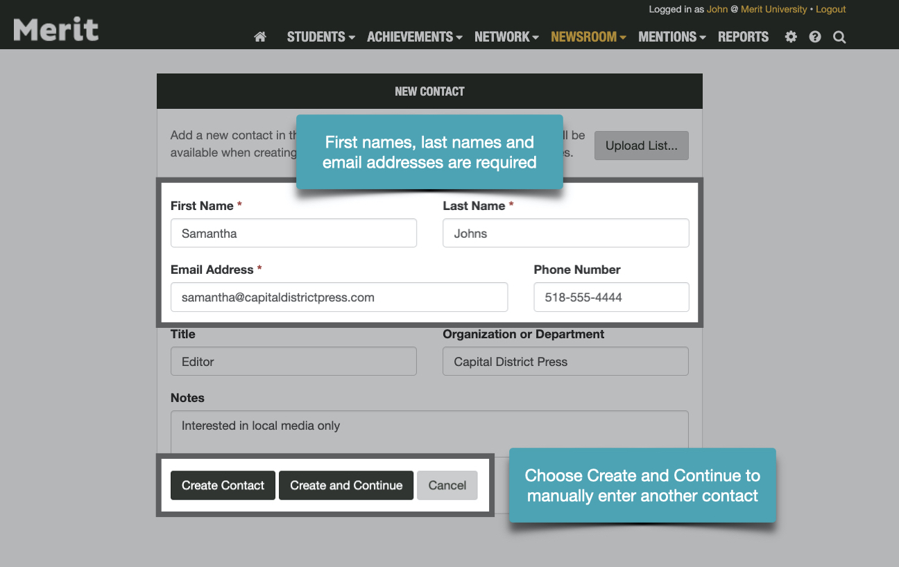899x567 pixels.
Task: Expand the Achievements dropdown menu
Action: click(414, 37)
